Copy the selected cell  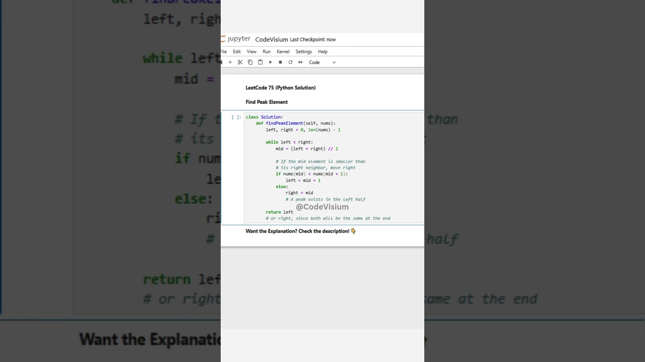(x=250, y=62)
